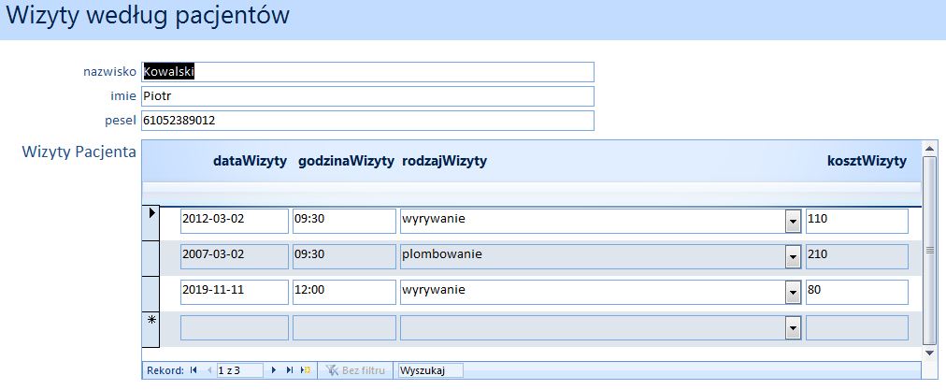Click the imie field containing Piotr
The image size is (946, 390).
coord(368,96)
